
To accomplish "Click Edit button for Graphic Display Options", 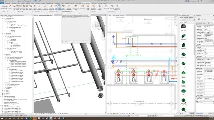I will coord(208,34).
